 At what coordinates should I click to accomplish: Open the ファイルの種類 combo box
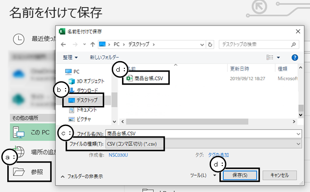[x=203, y=144]
